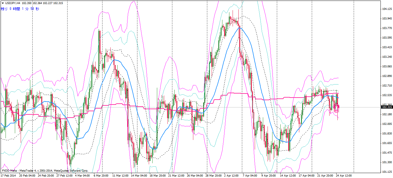Click the 103.945 price axis label

387,19
